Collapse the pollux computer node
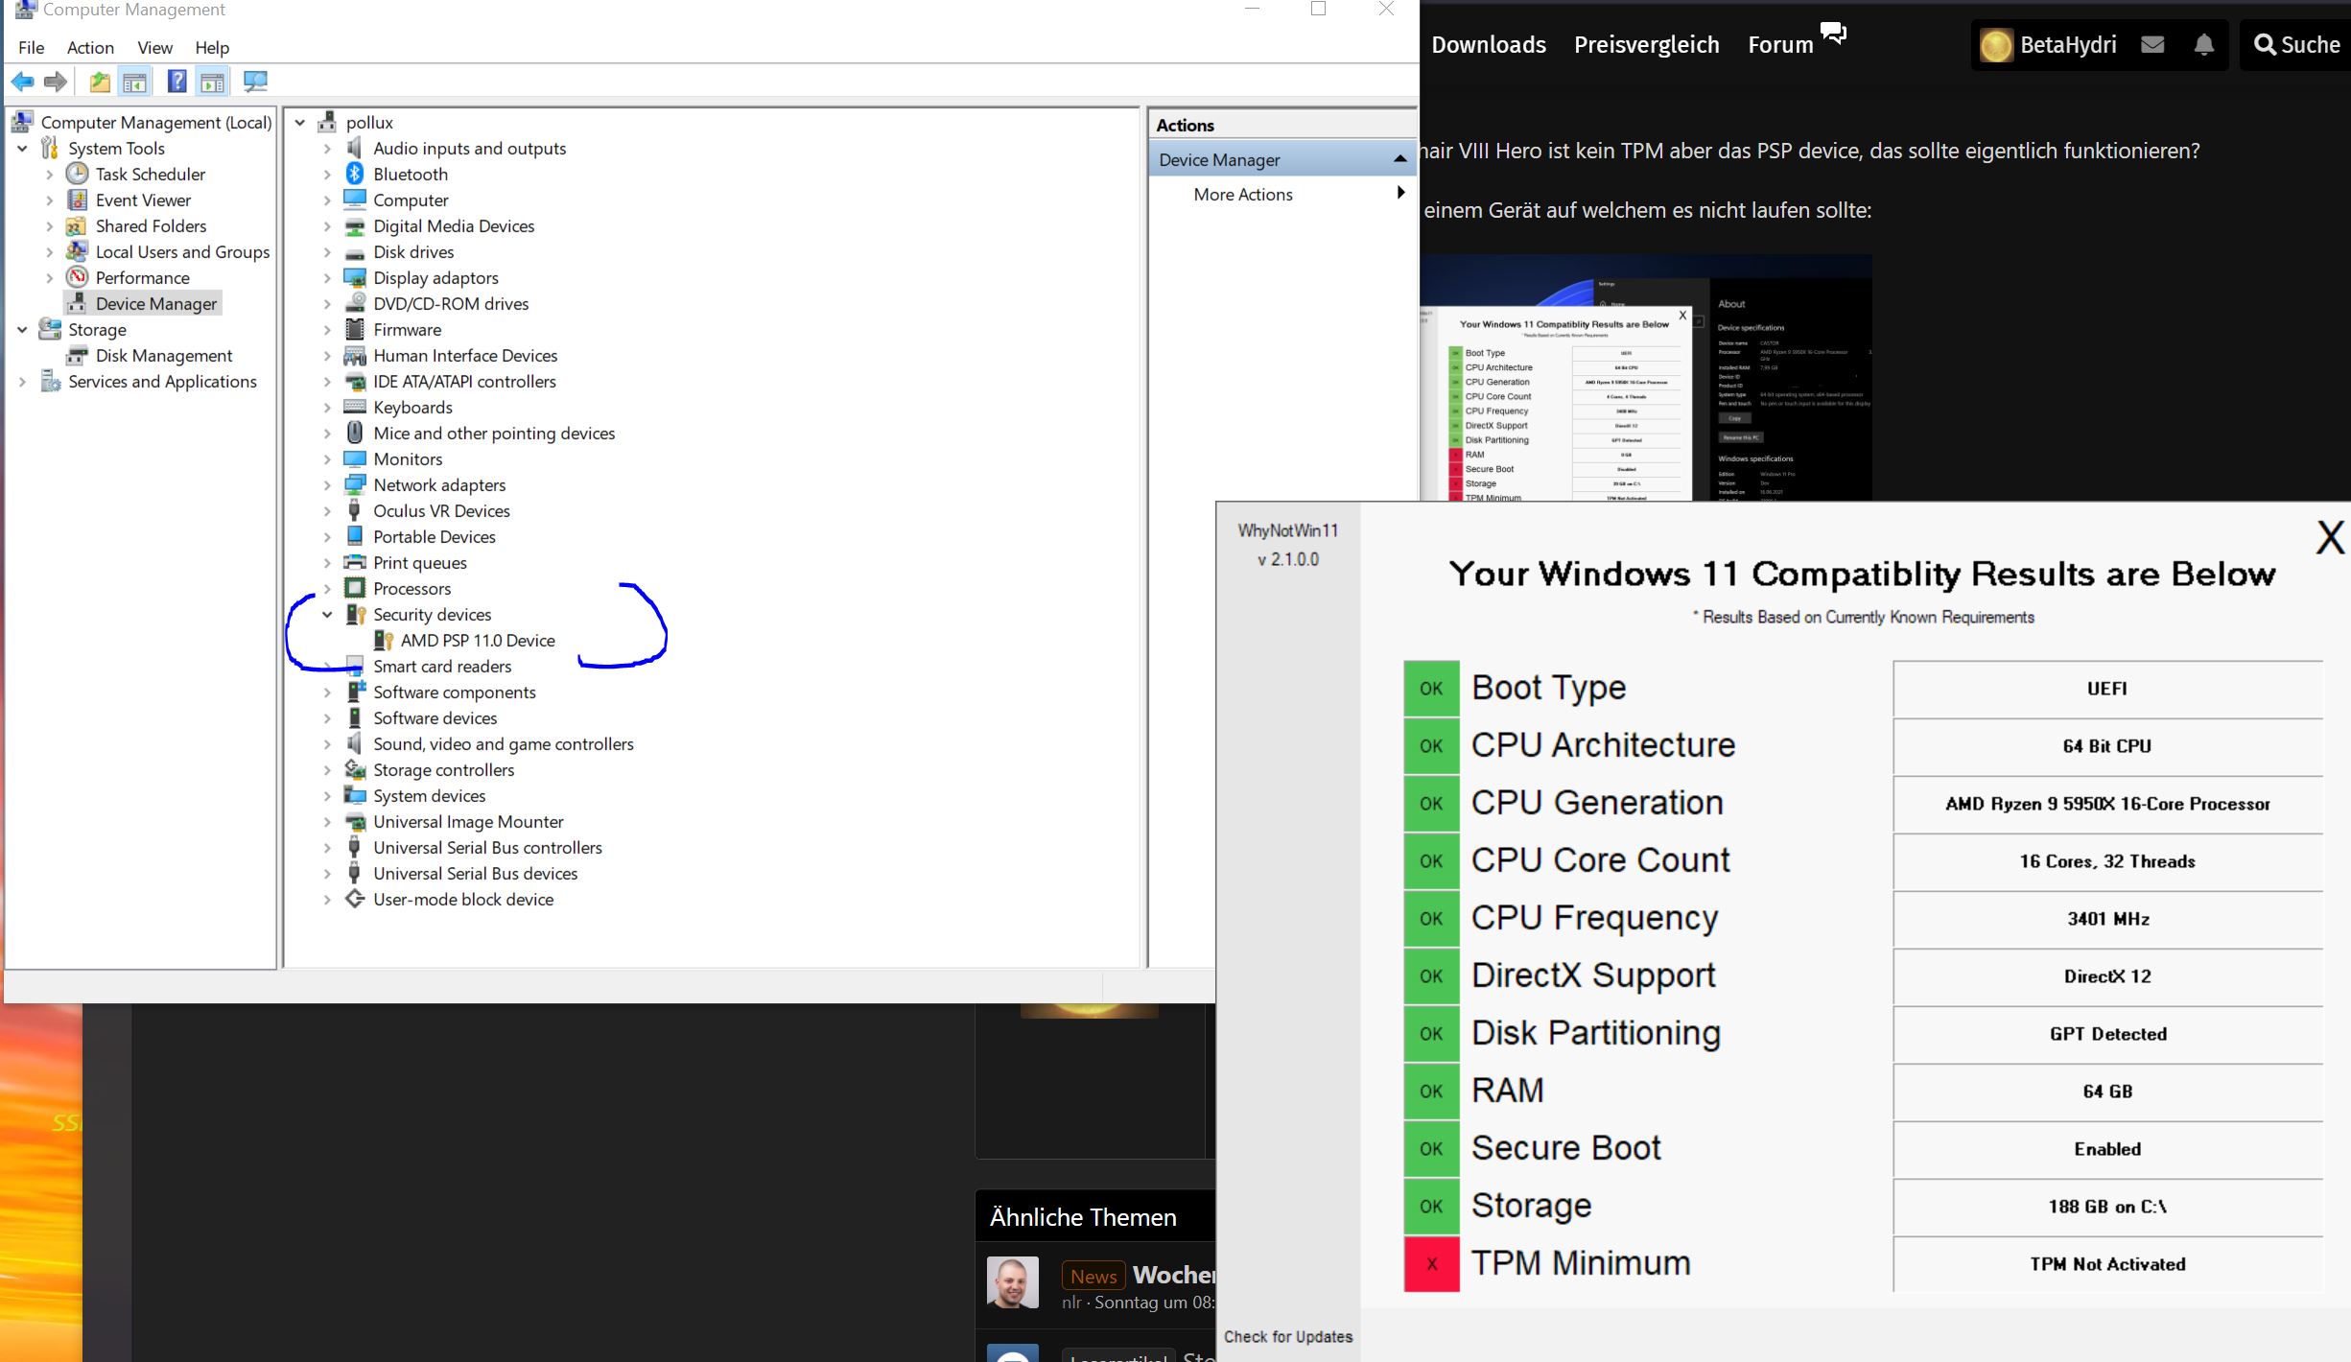The width and height of the screenshot is (2351, 1362). click(300, 122)
